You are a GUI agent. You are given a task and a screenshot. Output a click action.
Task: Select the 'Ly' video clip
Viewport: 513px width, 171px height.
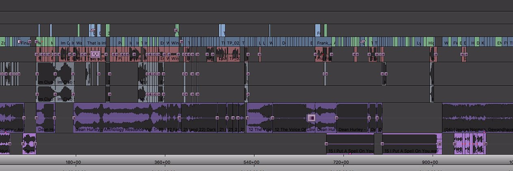tap(418, 42)
